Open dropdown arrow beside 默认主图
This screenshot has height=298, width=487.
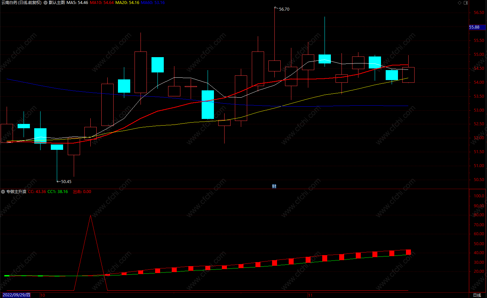pos(46,3)
